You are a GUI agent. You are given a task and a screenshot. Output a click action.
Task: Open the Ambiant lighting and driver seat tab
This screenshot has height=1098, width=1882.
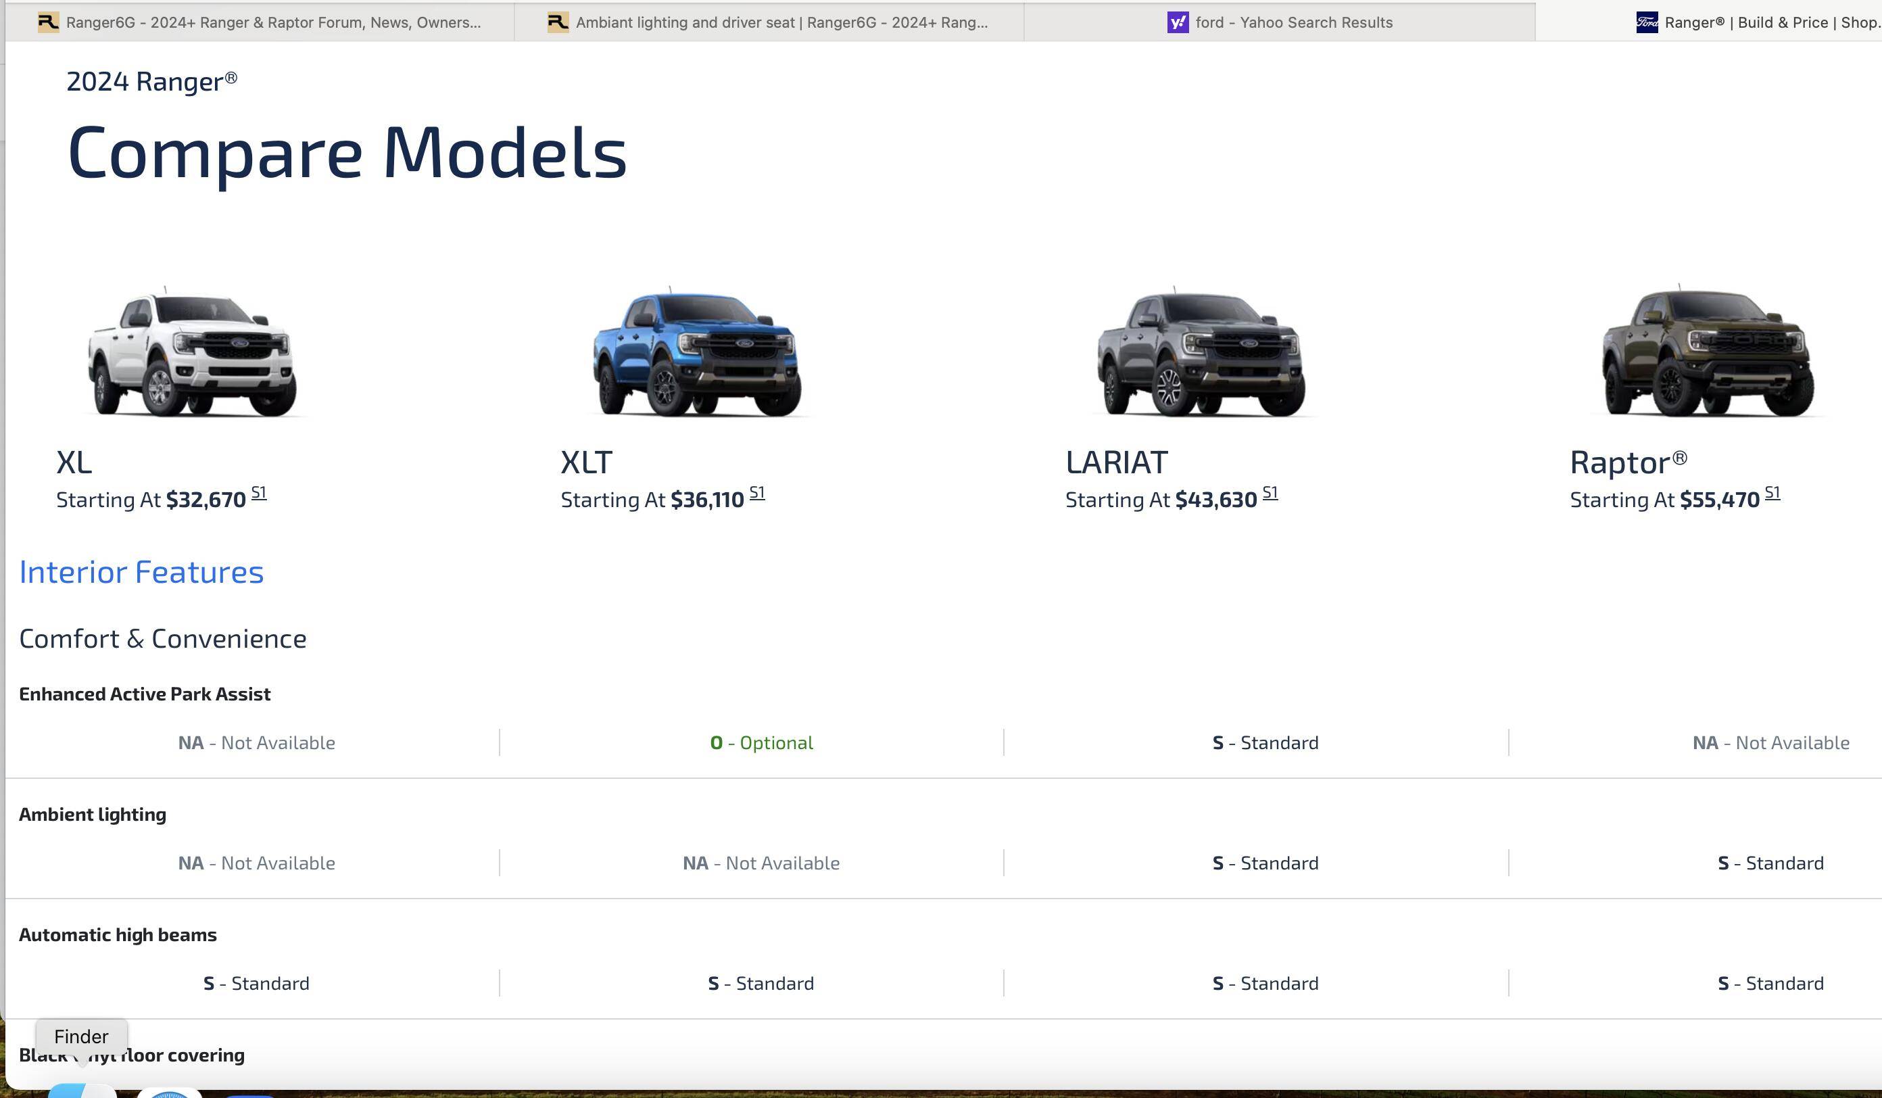(769, 22)
